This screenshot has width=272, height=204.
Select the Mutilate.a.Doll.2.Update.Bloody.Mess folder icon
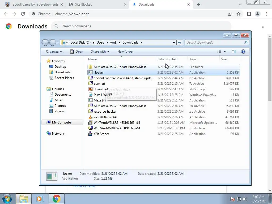[90, 67]
